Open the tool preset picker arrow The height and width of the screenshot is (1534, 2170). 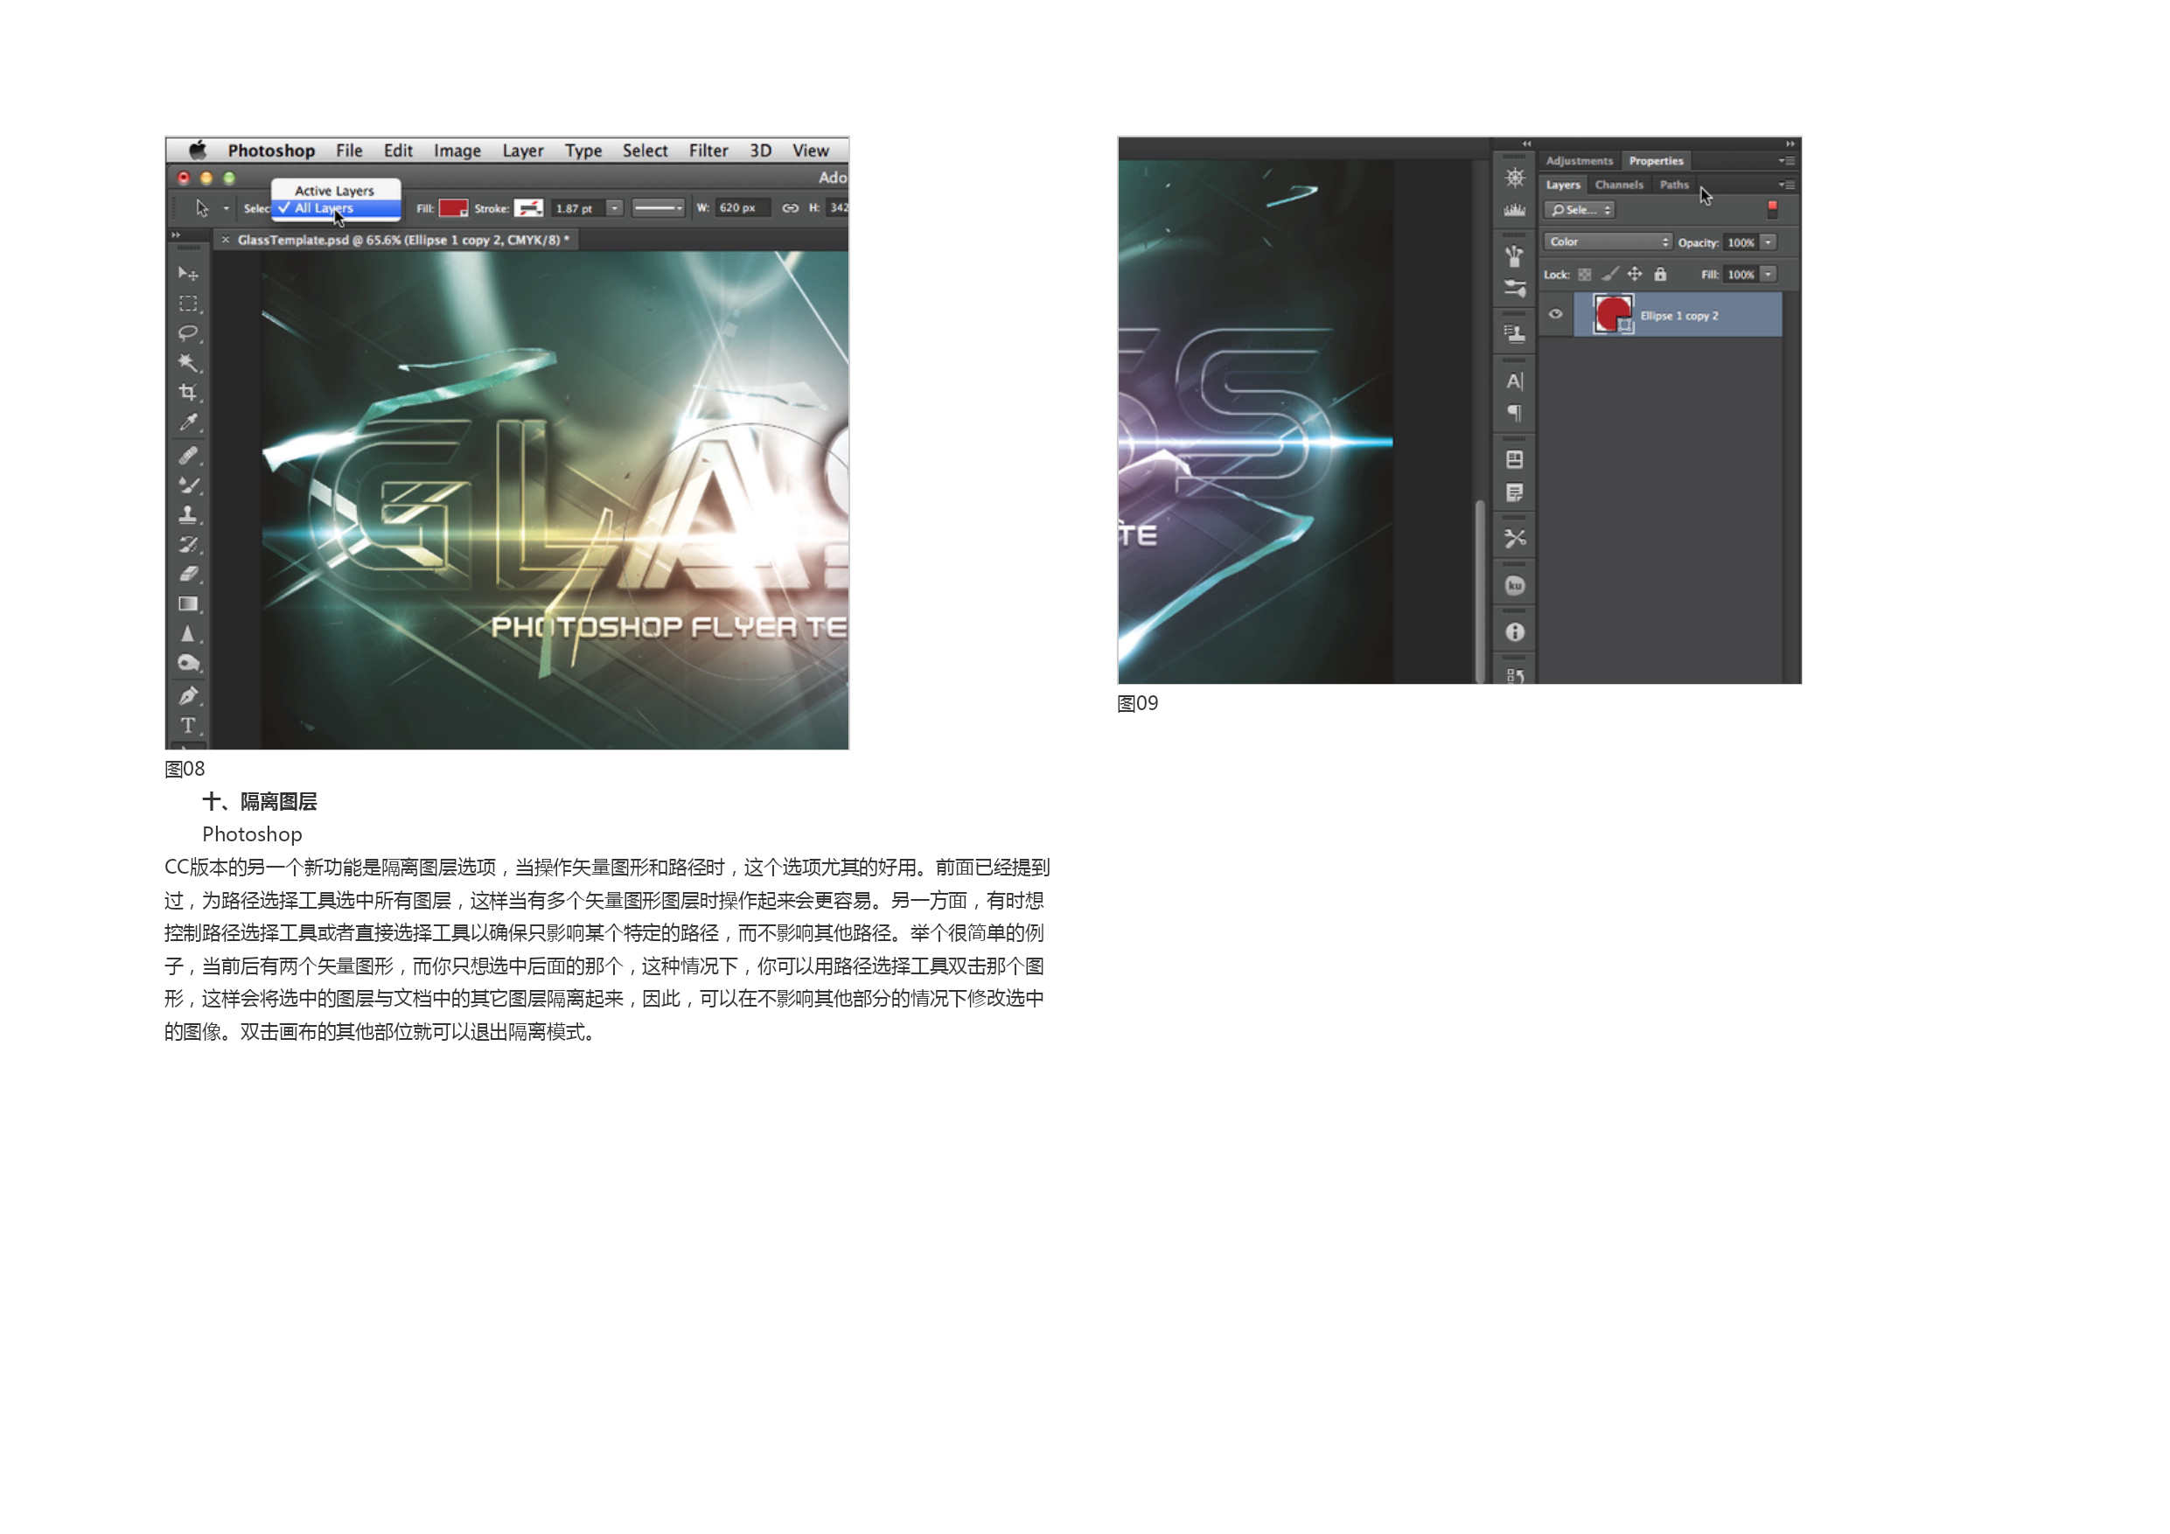point(226,208)
